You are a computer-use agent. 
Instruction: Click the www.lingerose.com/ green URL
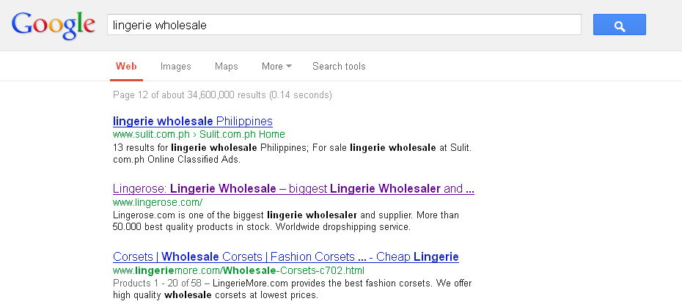click(158, 202)
